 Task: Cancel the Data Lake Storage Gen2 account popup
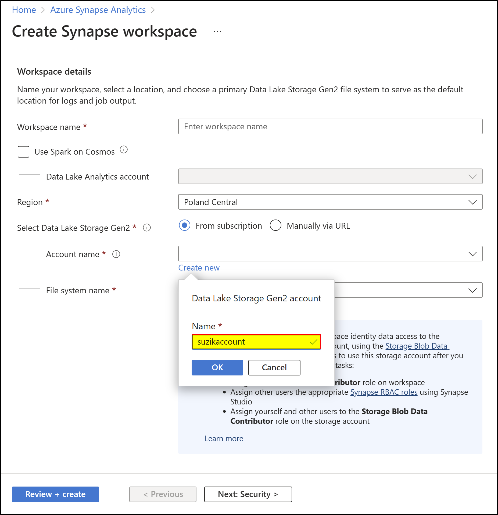point(274,367)
